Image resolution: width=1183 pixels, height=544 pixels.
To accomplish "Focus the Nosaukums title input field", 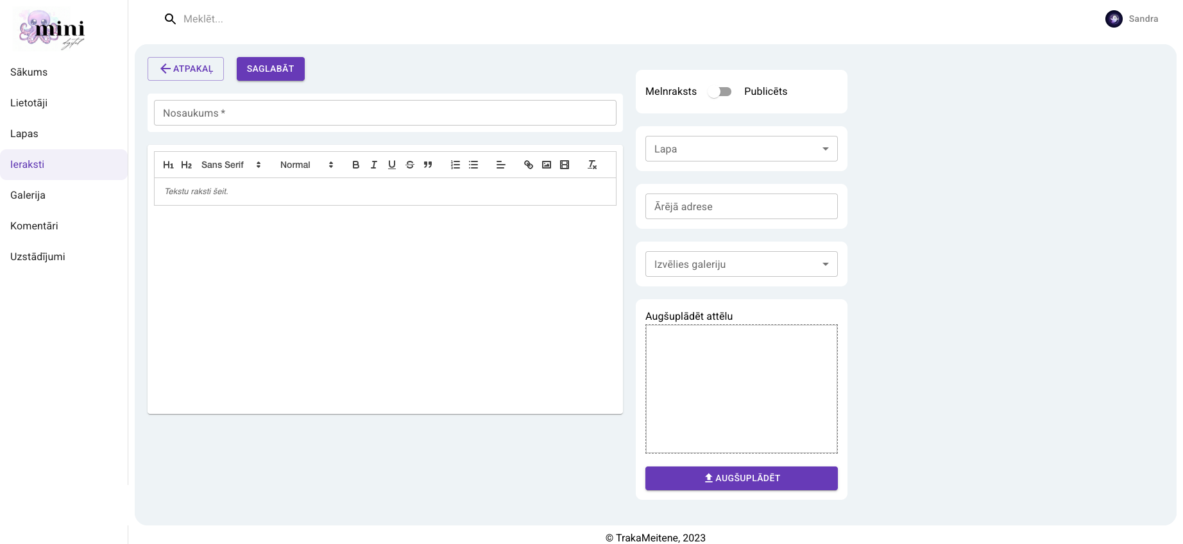I will tap(385, 113).
